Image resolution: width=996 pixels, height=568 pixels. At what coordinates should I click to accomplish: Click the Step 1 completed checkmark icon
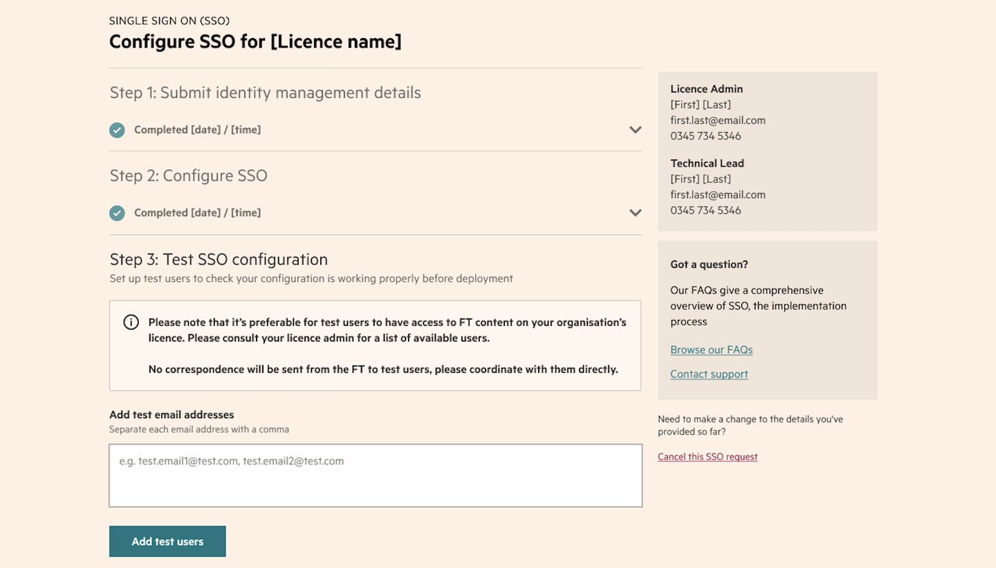pos(117,130)
